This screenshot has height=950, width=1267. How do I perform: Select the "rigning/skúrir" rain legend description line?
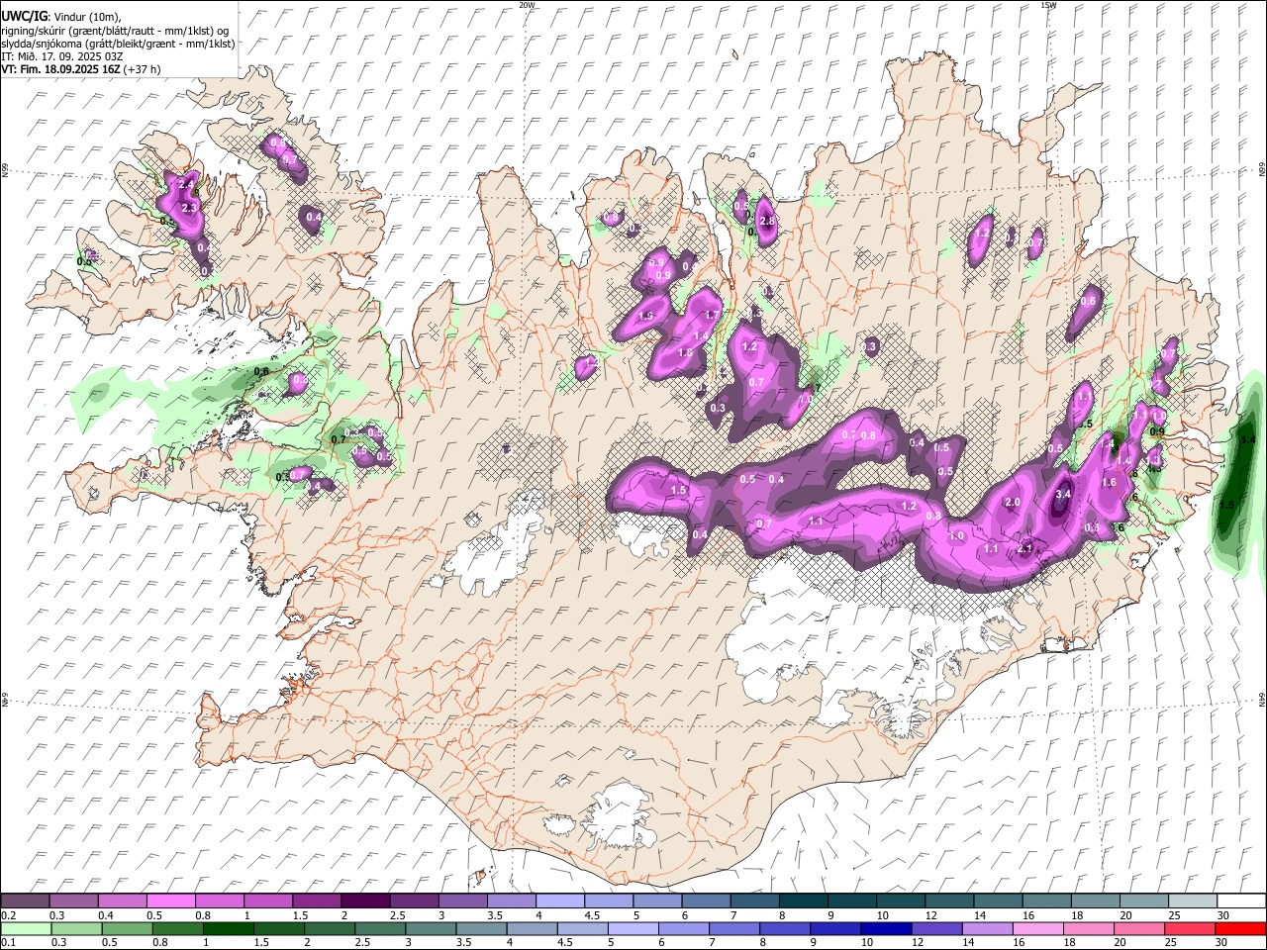pyautogui.click(x=116, y=31)
